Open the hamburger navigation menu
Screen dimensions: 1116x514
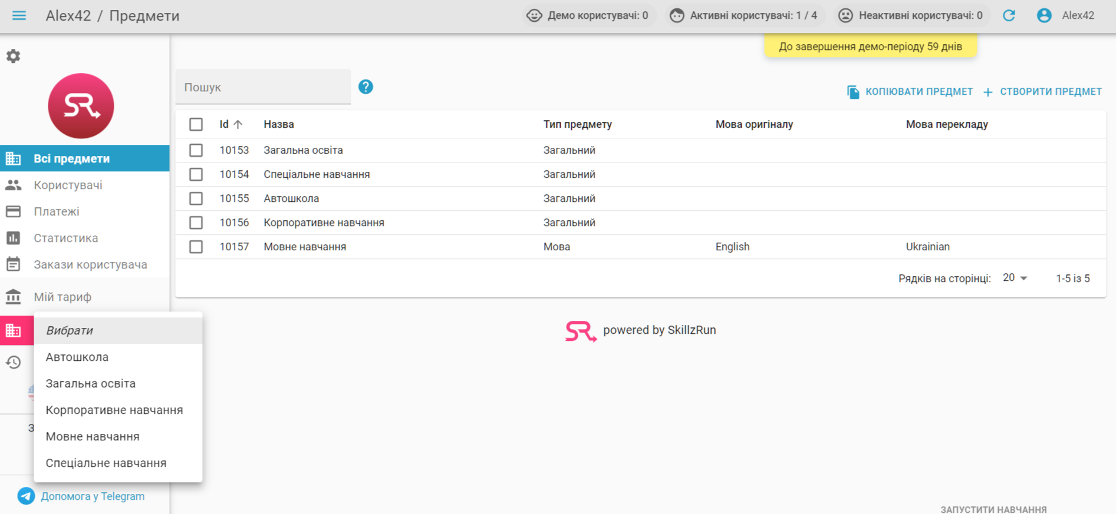[19, 15]
